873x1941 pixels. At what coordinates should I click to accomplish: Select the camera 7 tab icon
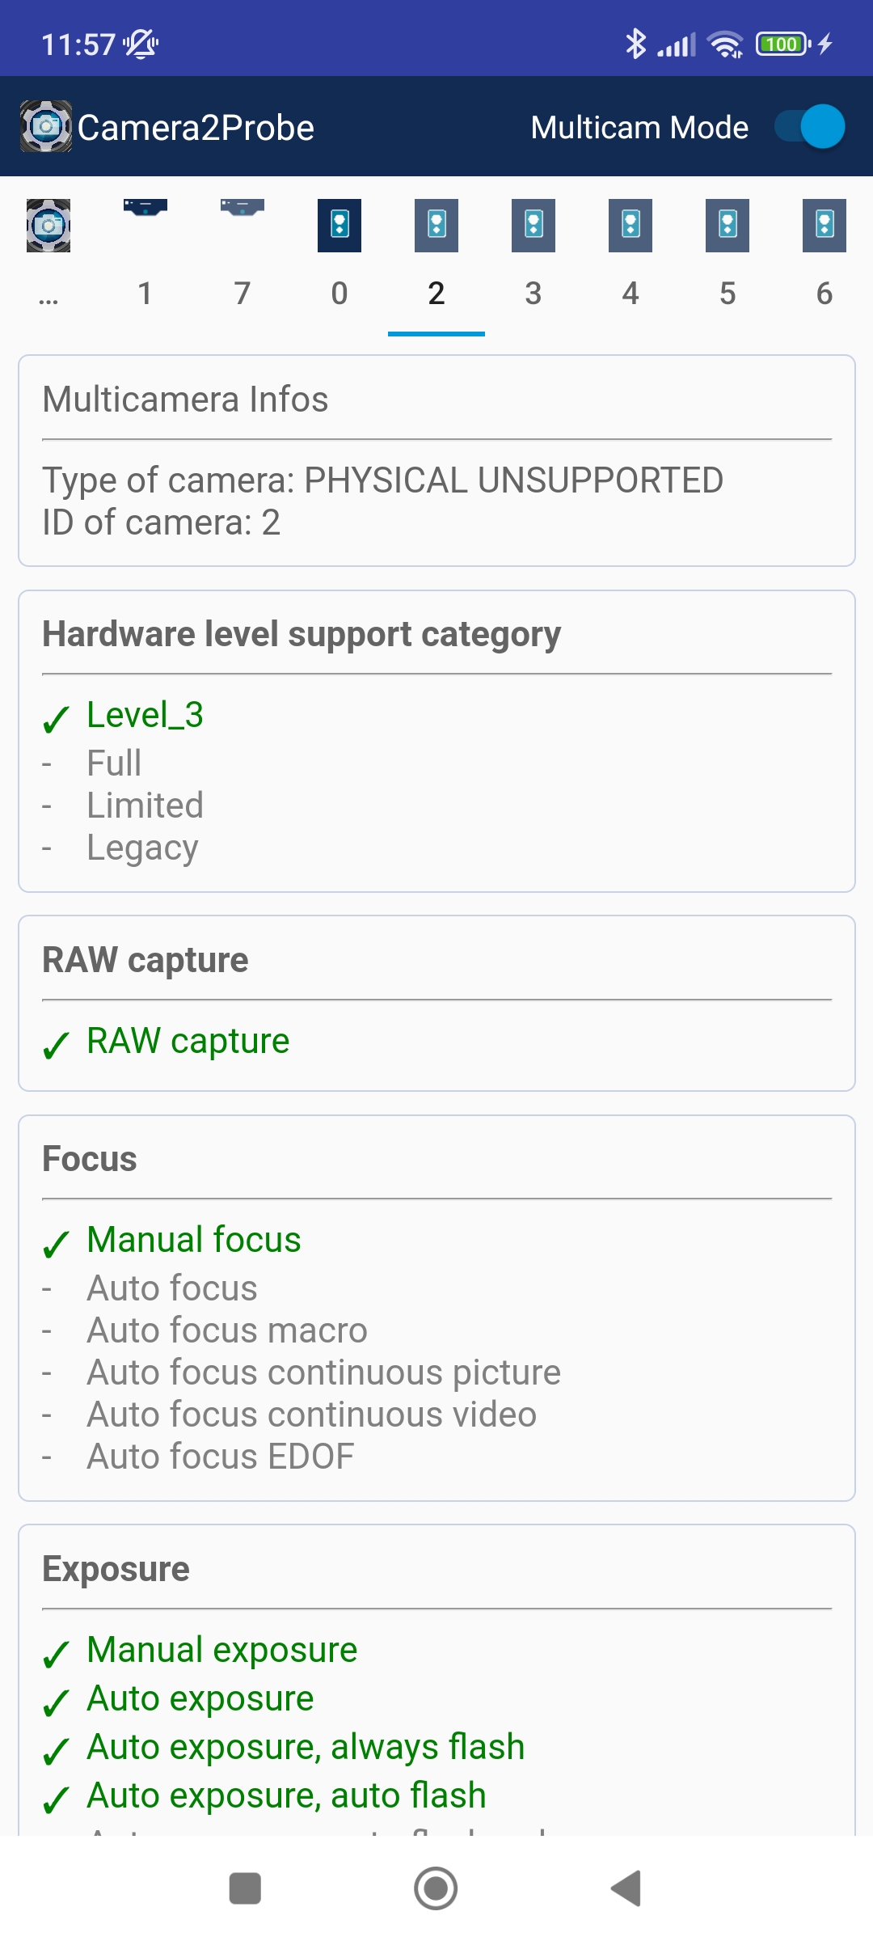click(x=242, y=208)
